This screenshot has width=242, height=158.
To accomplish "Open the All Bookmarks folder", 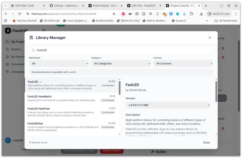I will (226, 21).
